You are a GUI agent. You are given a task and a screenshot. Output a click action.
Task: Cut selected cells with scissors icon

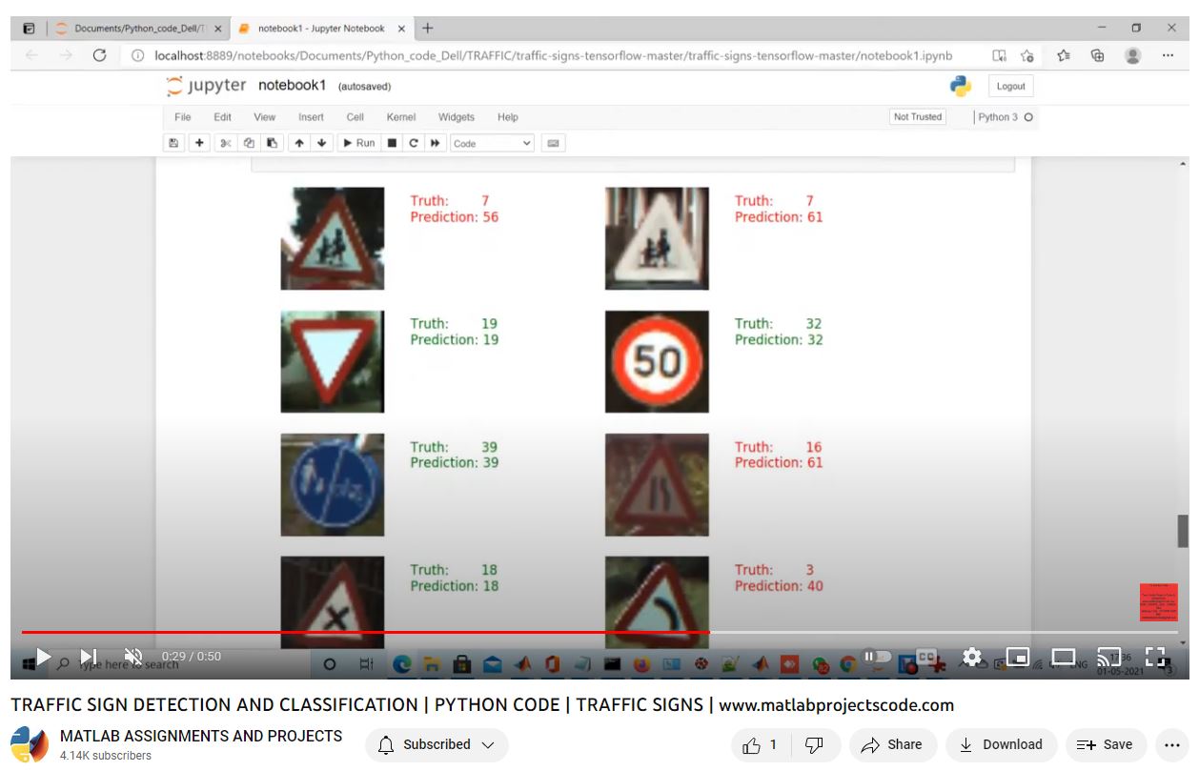[226, 143]
